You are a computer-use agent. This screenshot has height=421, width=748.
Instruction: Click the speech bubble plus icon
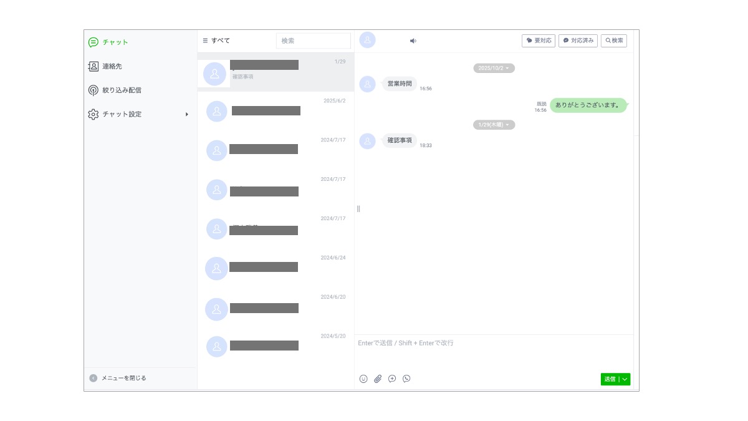point(392,379)
